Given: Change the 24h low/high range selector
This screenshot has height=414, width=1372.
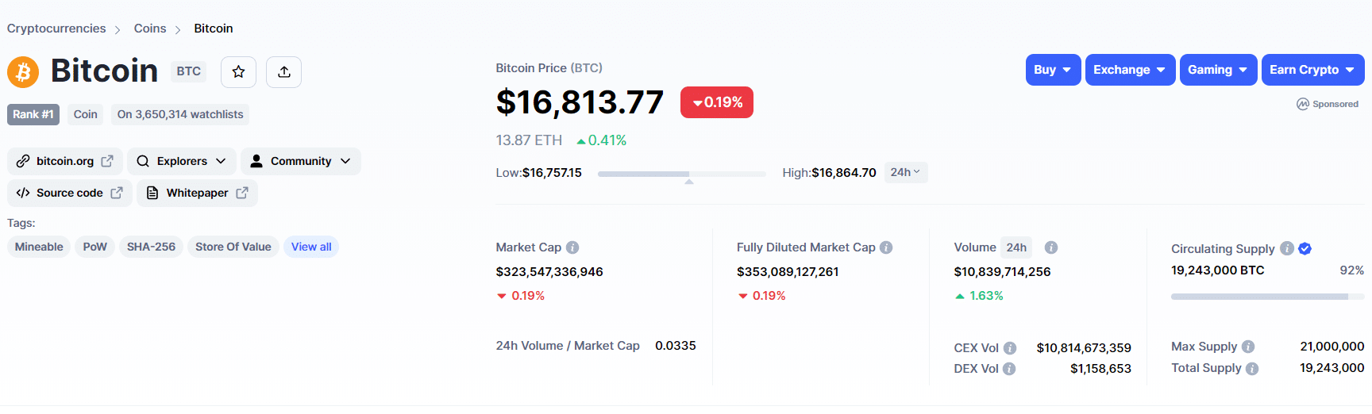Looking at the screenshot, I should pyautogui.click(x=905, y=173).
